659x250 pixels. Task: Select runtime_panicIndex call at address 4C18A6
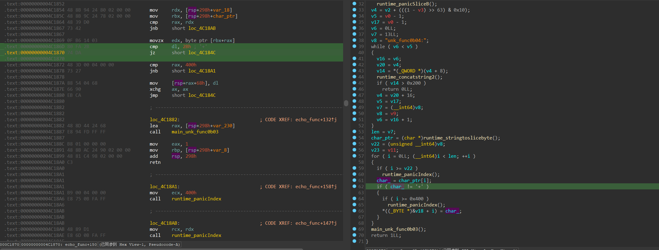click(x=196, y=199)
